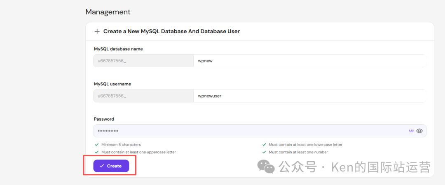Click the green check beside Minimum 8 characters

[97, 145]
